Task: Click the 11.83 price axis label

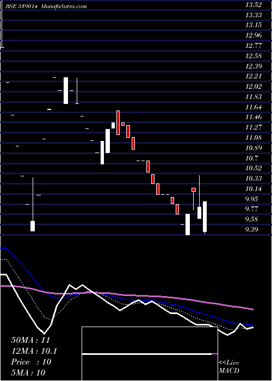Action: coord(254,97)
